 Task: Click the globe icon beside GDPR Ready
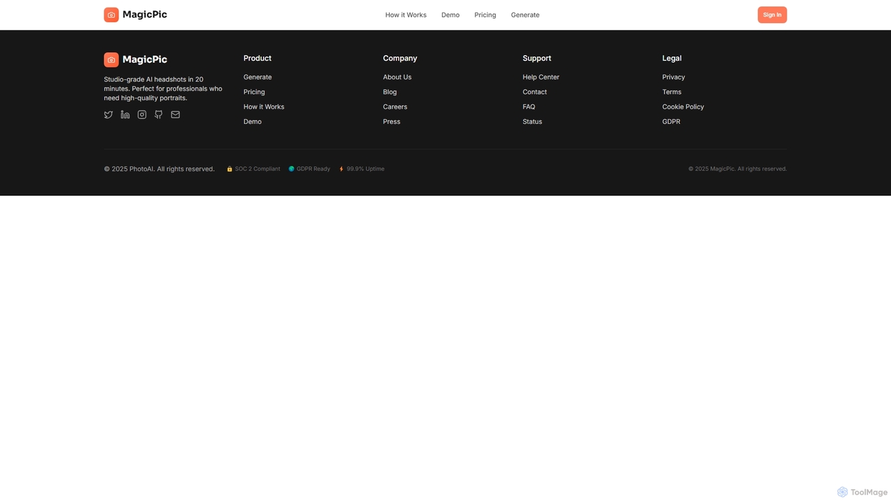coord(292,169)
